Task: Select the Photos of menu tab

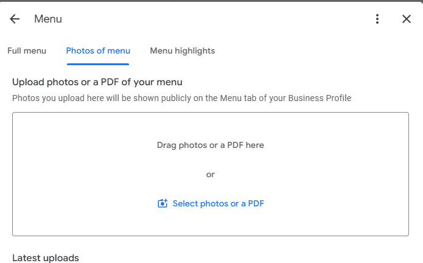Action: point(98,51)
